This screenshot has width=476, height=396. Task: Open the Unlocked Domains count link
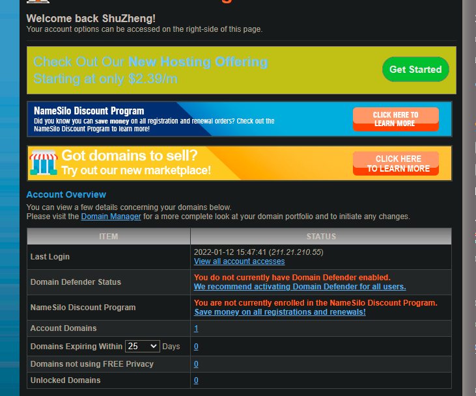pyautogui.click(x=196, y=380)
